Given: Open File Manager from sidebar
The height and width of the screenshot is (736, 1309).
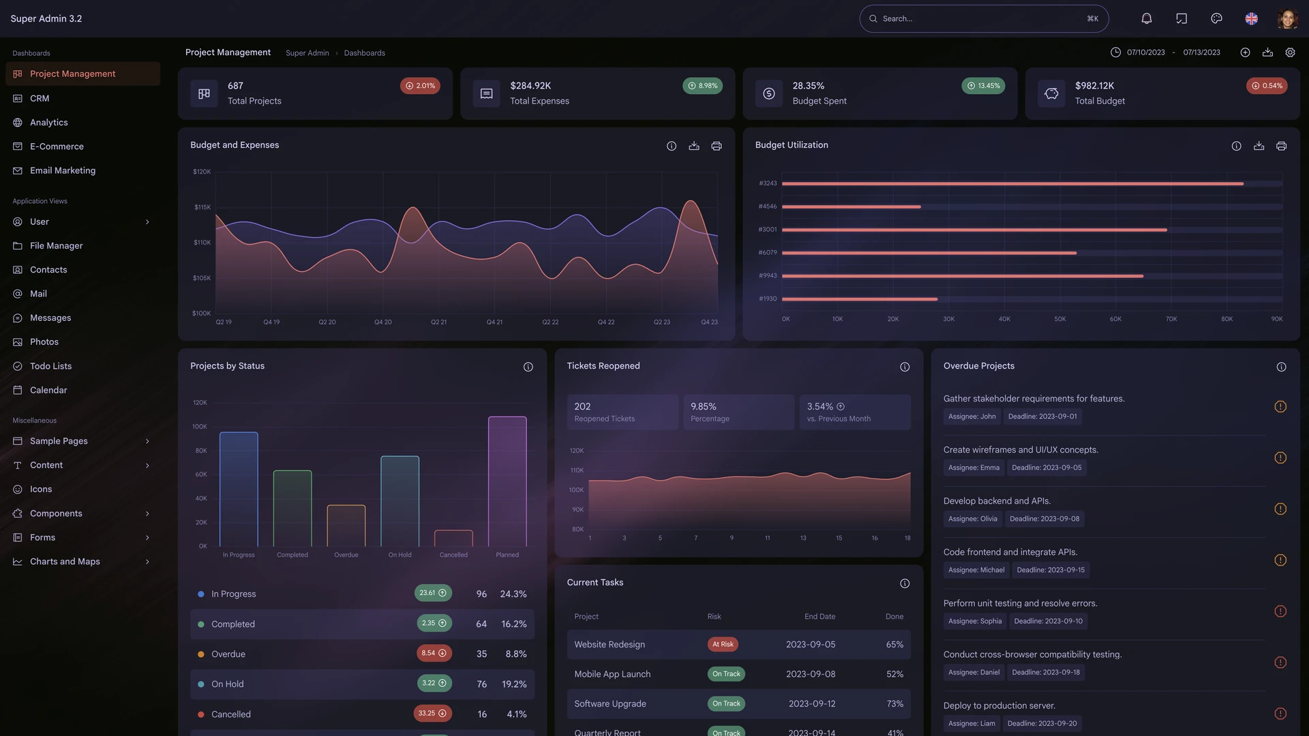Looking at the screenshot, I should tap(82, 245).
